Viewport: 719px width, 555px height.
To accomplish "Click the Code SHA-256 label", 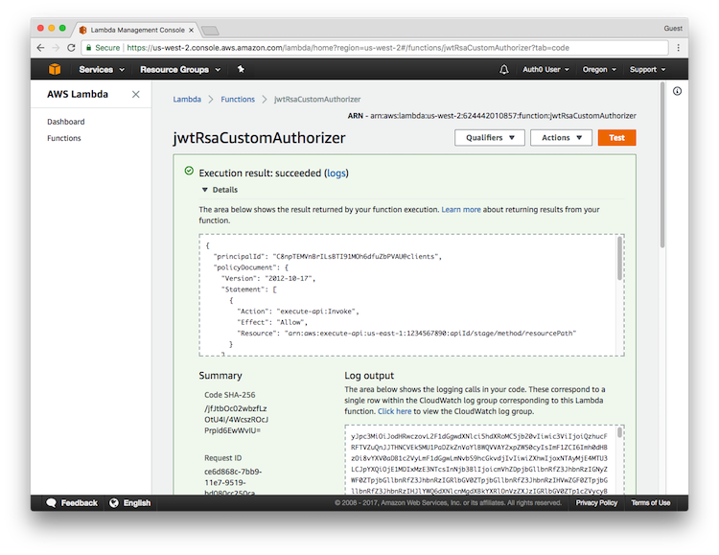I will (230, 395).
